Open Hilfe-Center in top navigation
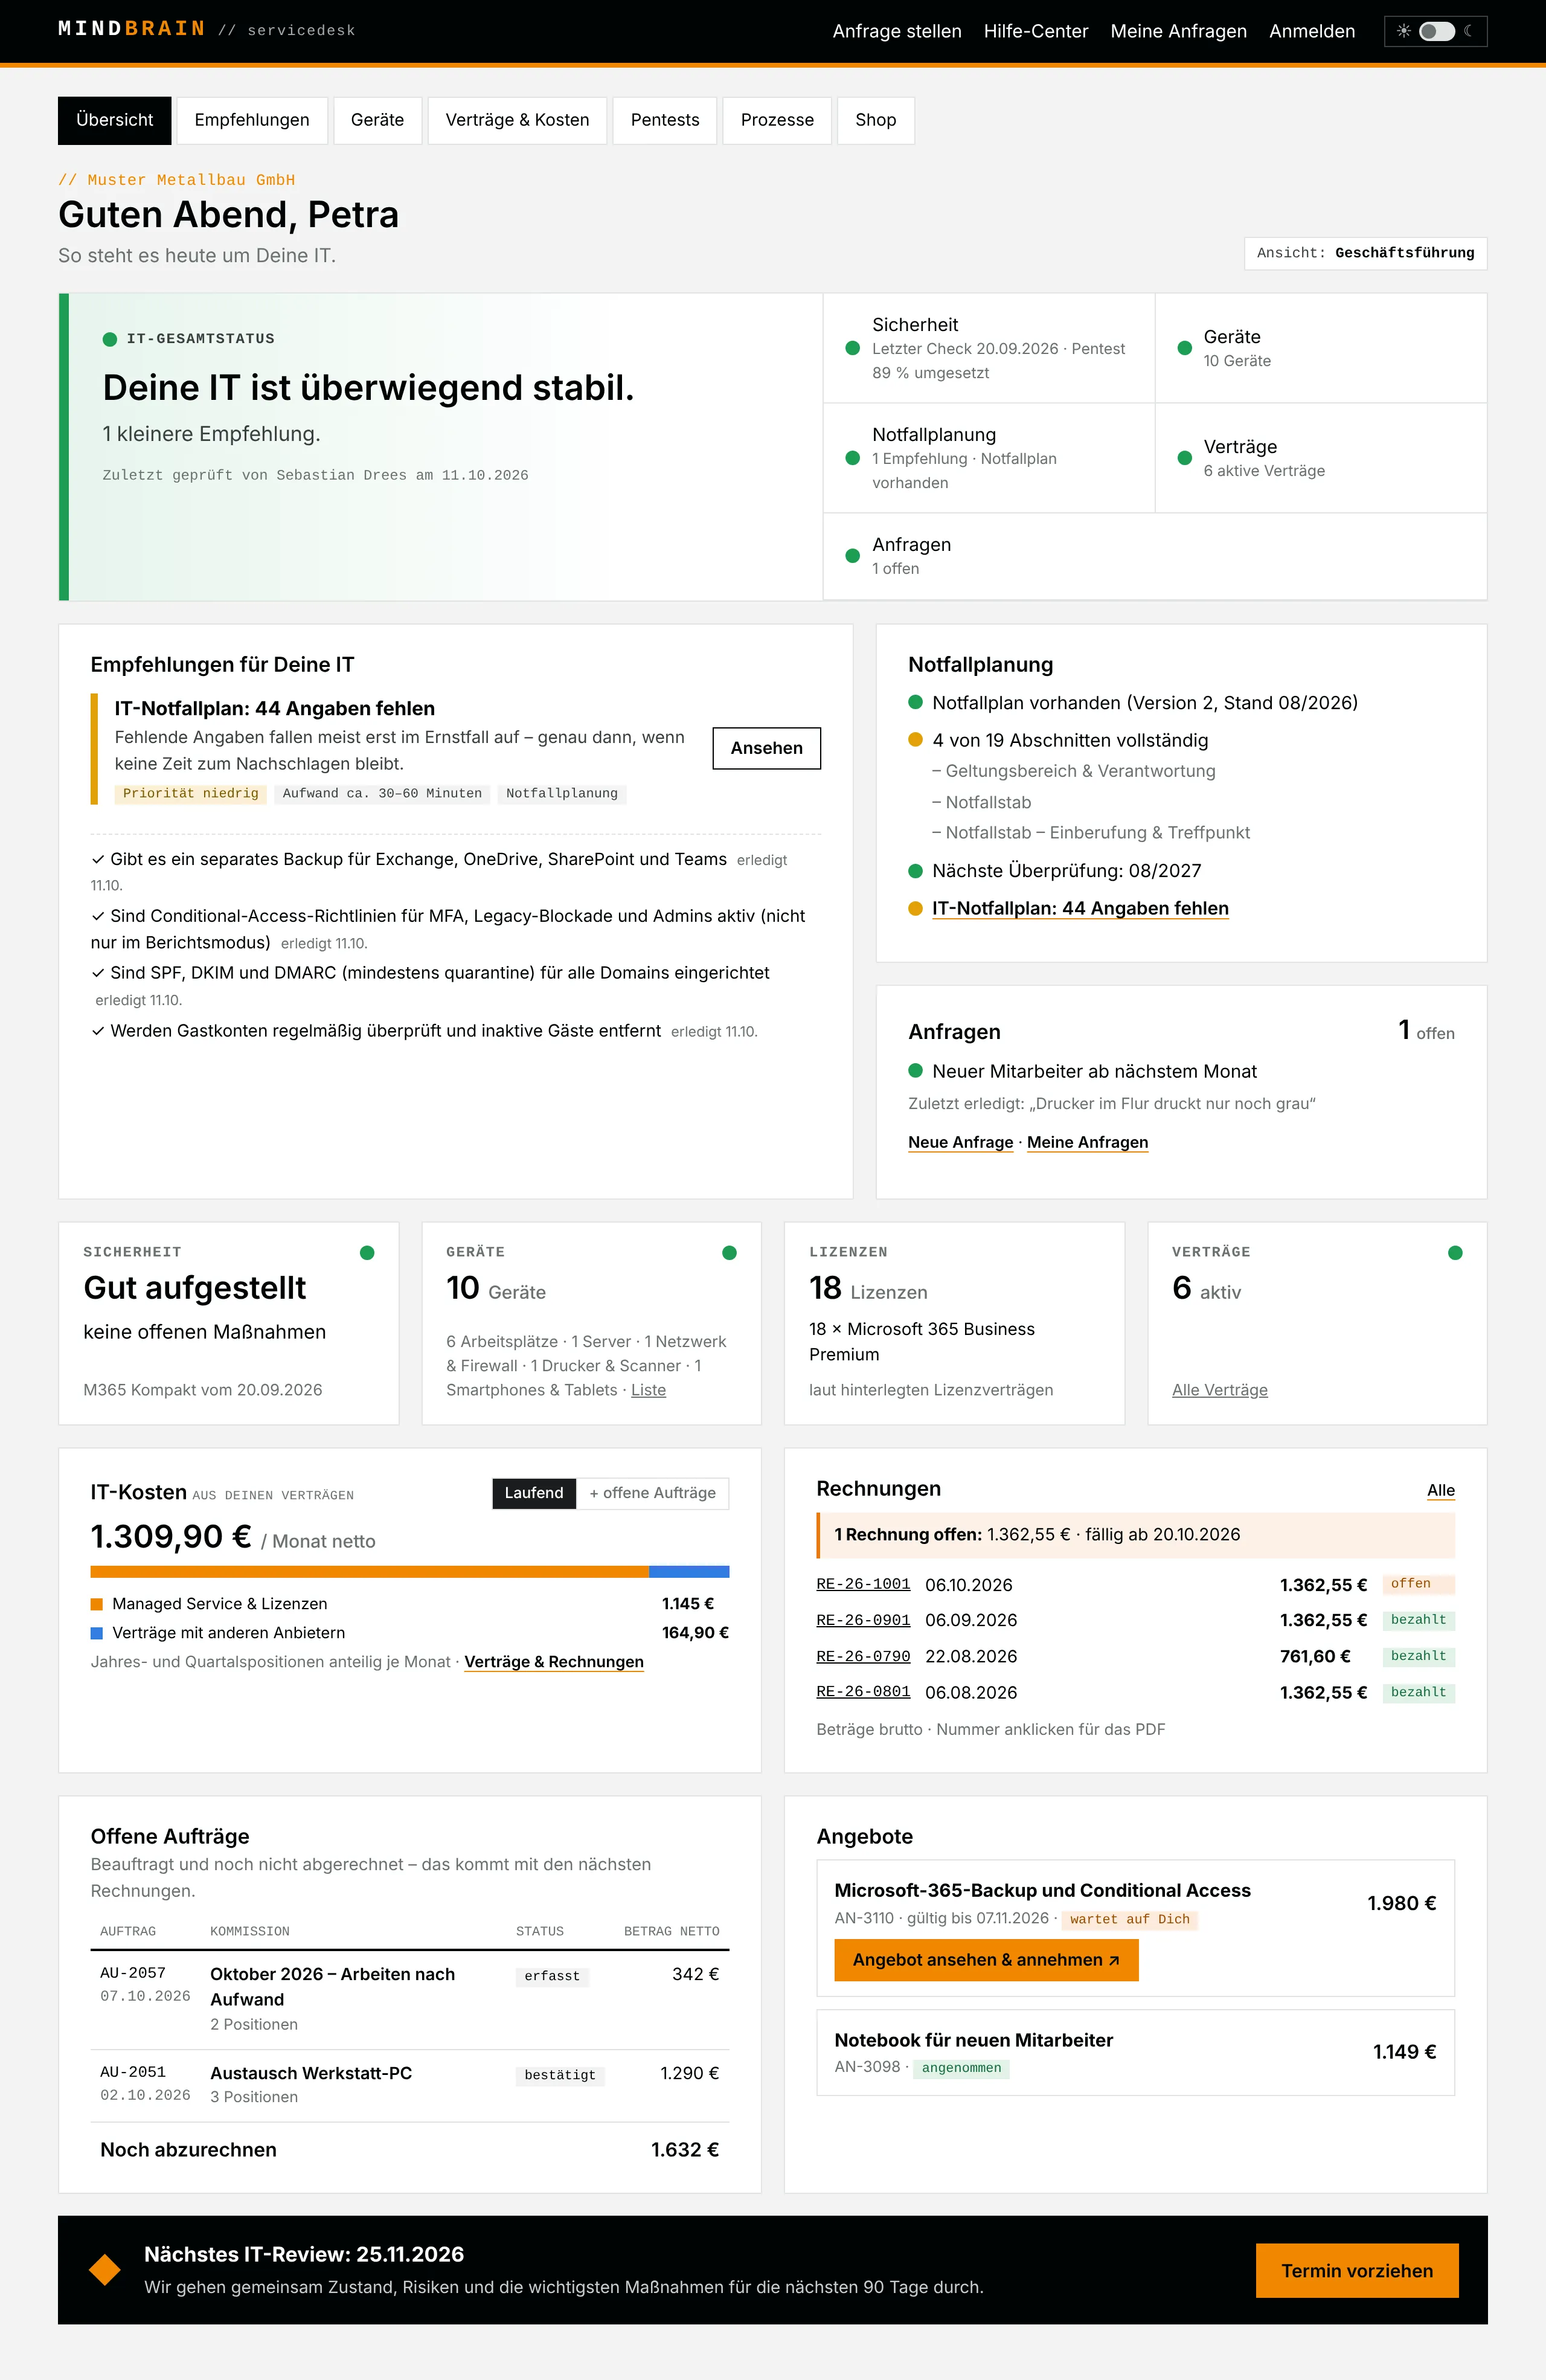1546x2380 pixels. pos(1035,31)
